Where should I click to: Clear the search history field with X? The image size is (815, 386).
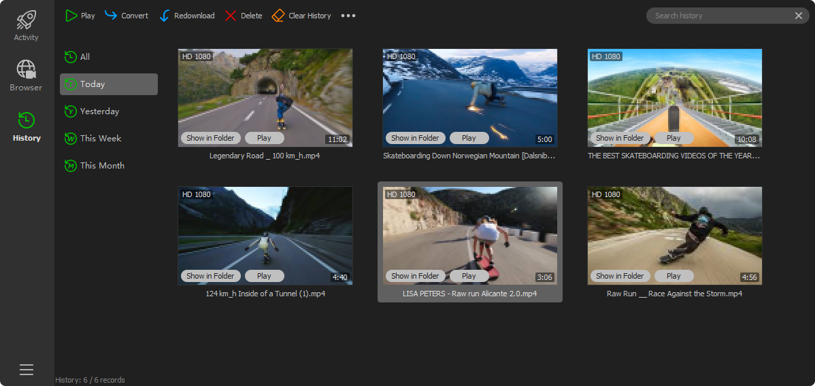tap(799, 16)
